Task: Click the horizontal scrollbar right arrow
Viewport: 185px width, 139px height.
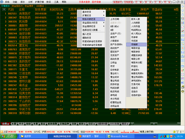Action: [179, 124]
